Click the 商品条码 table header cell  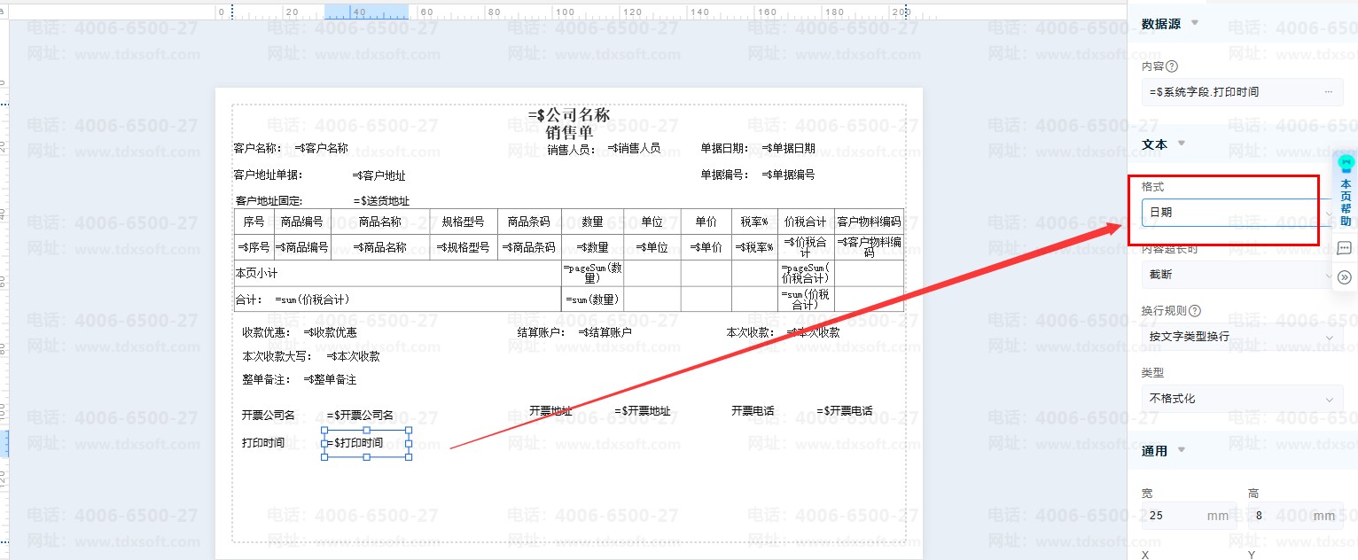(x=528, y=222)
